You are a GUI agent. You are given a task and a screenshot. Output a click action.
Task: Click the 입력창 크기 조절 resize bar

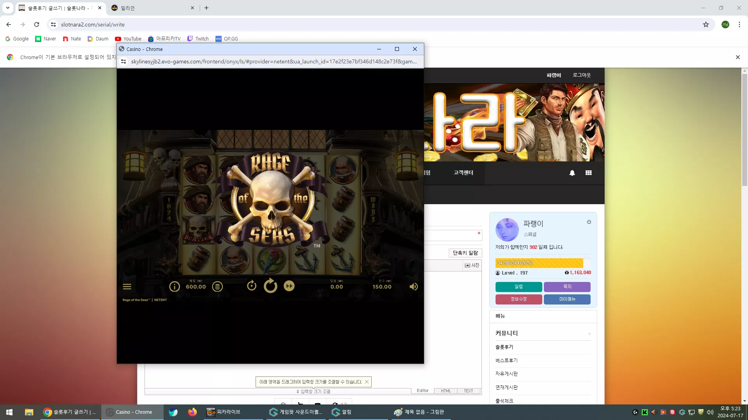[313, 391]
